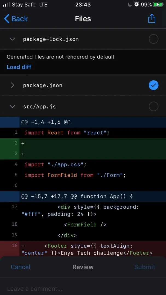Image resolution: width=166 pixels, height=295 pixels.
Task: Tap added blank line 2
Action: pos(83,143)
